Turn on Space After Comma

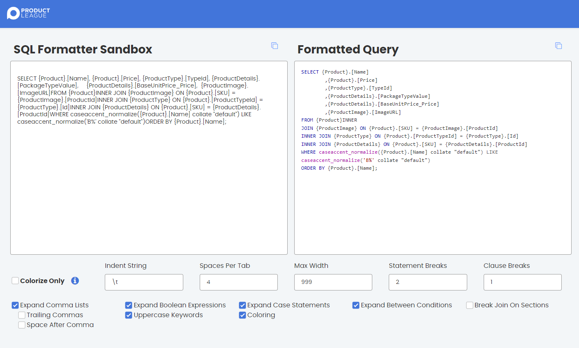tap(22, 325)
